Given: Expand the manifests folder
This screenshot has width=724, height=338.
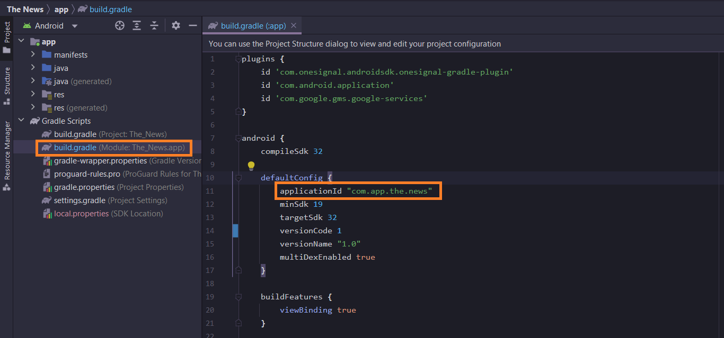Looking at the screenshot, I should point(33,54).
